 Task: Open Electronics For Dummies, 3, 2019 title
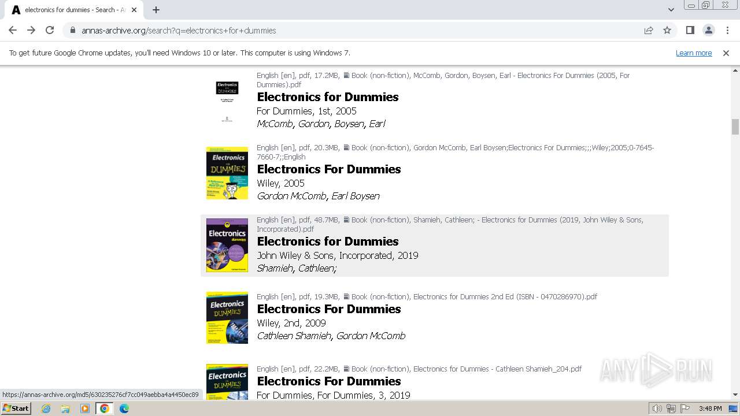click(329, 381)
